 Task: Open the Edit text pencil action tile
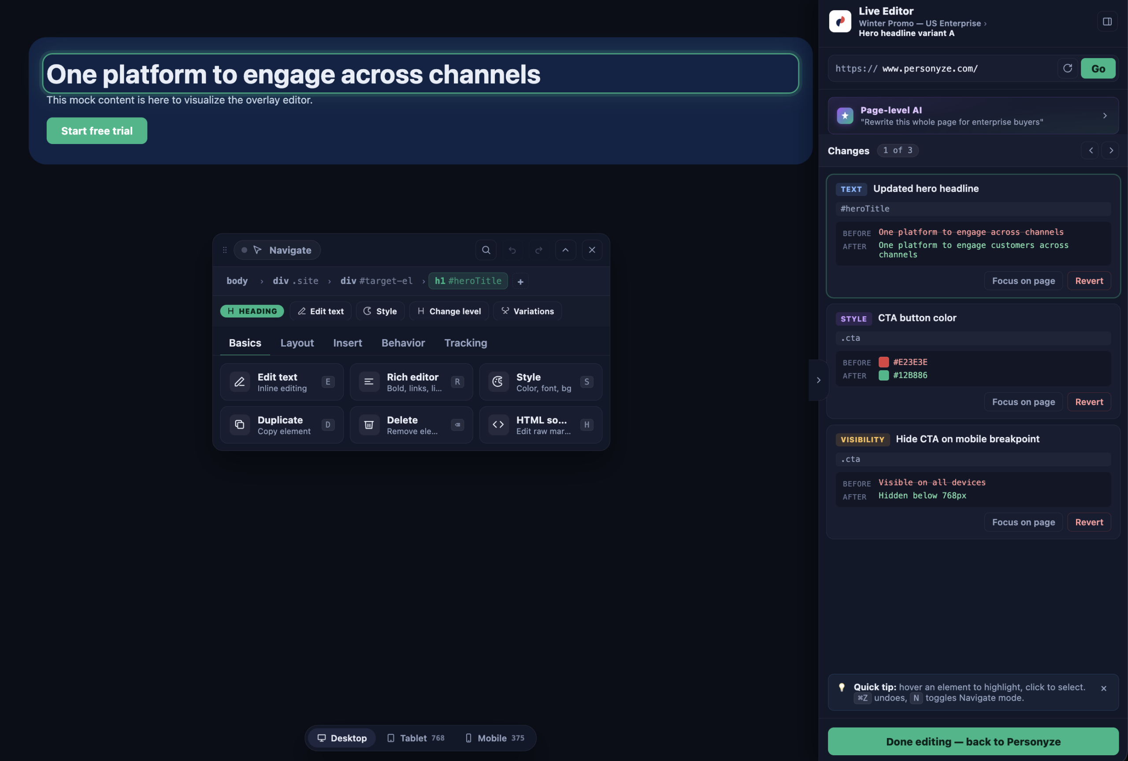282,382
